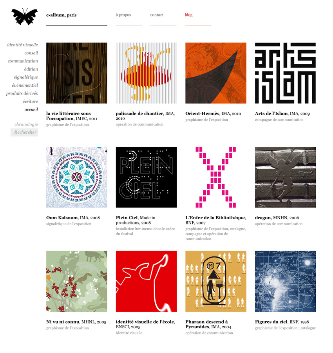Screen dimensions: 333x353
Task: Switch to chronologie view
Action: tap(26, 124)
